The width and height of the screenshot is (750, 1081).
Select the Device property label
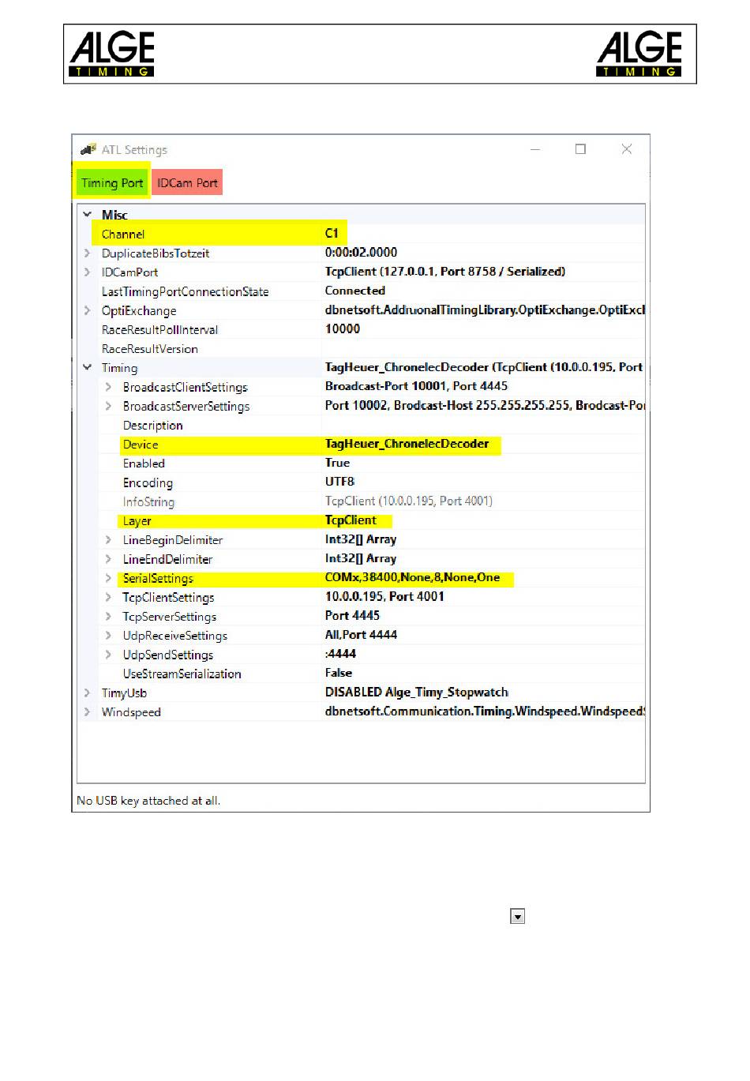coord(141,445)
